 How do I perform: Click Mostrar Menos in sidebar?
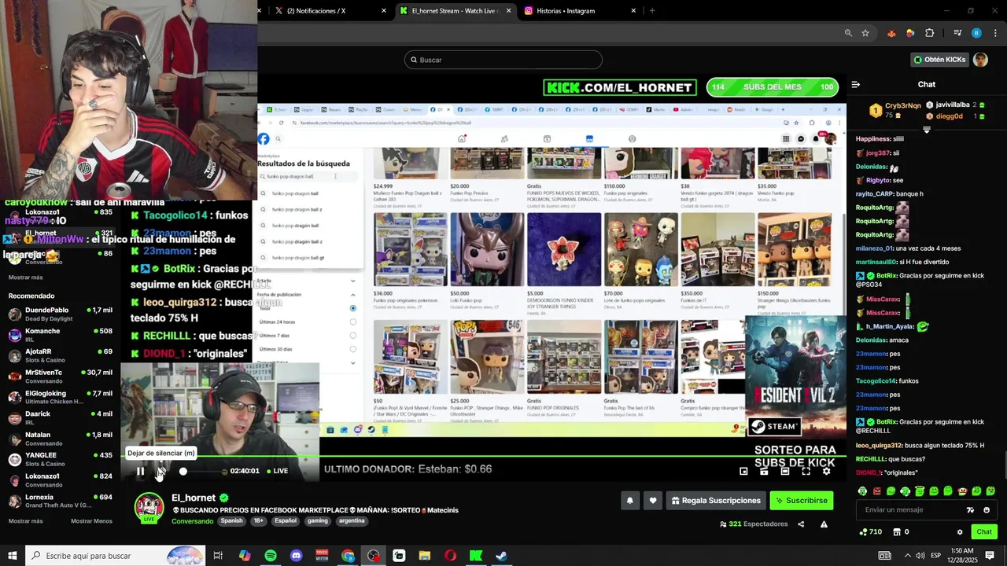click(x=91, y=521)
